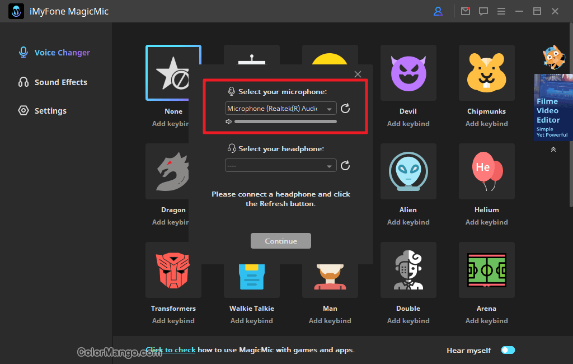Open the microphone selection dropdown
Screen dimensions: 573x364
point(280,109)
